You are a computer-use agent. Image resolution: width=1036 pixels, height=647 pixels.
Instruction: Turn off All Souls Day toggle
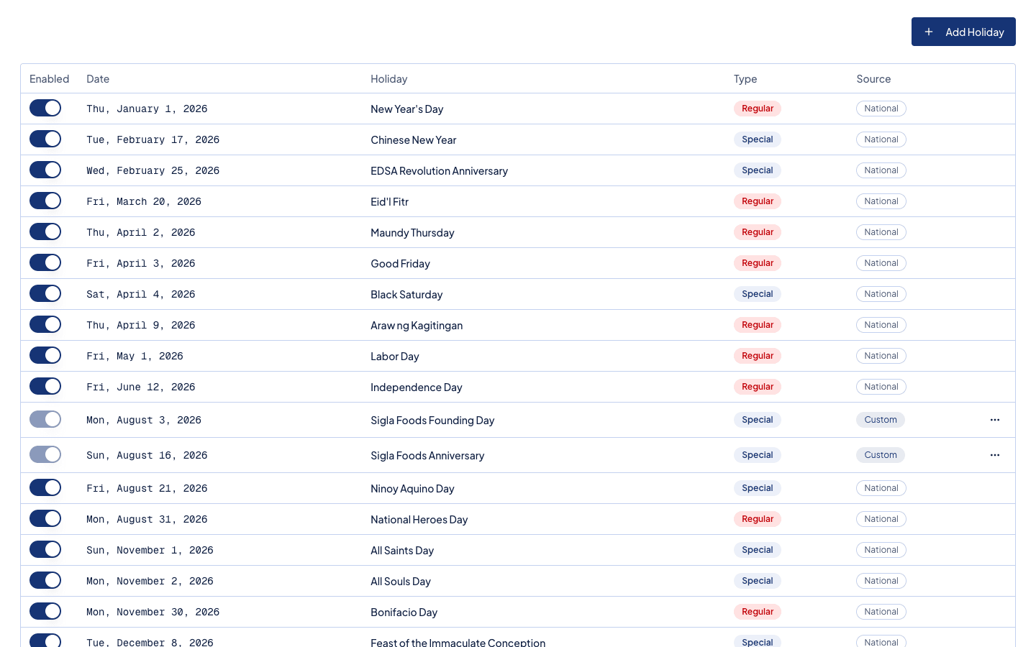click(45, 580)
